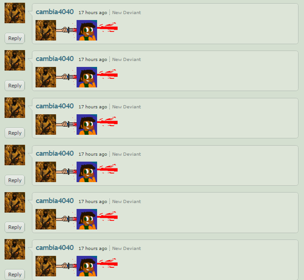Open cambia4040's avatar beside the first comment
The height and width of the screenshot is (280, 304).
click(15, 13)
